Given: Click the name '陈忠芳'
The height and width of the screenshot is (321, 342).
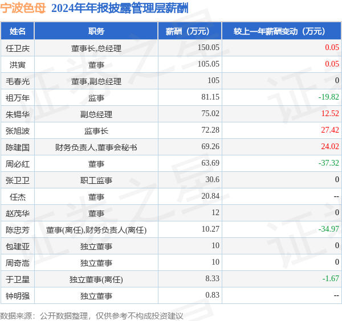Looking at the screenshot, I should click(x=18, y=230).
